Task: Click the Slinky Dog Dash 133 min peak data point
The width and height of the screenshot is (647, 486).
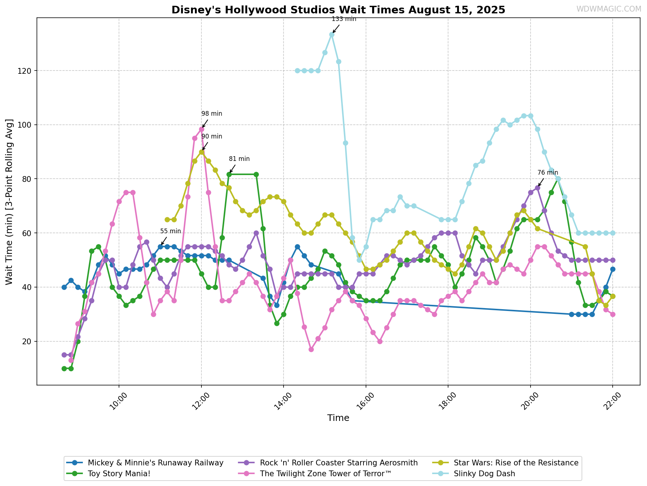Action: (x=332, y=34)
